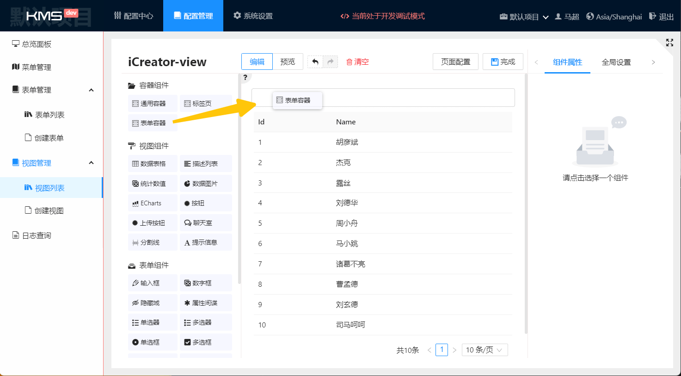Pick the 聊天室 chat room component
The width and height of the screenshot is (681, 376).
pyautogui.click(x=205, y=223)
